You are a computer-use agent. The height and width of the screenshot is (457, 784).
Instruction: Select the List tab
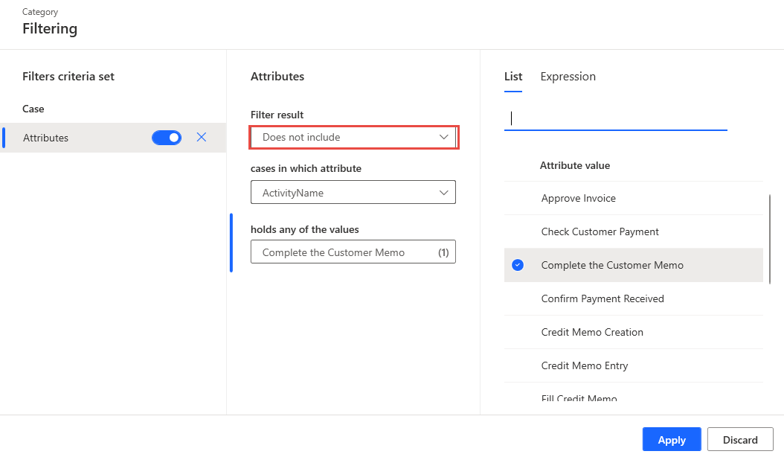pyautogui.click(x=513, y=76)
